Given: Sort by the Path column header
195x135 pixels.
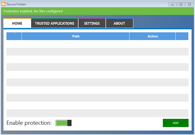Looking at the screenshot, I should pyautogui.click(x=75, y=36).
